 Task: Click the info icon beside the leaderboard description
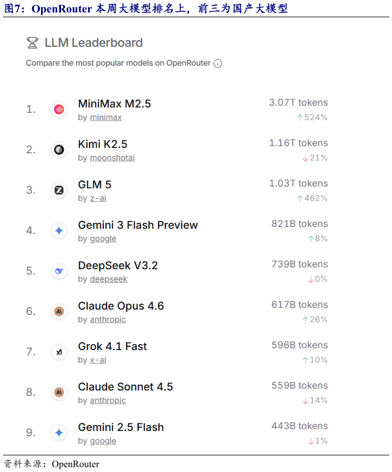[x=218, y=63]
